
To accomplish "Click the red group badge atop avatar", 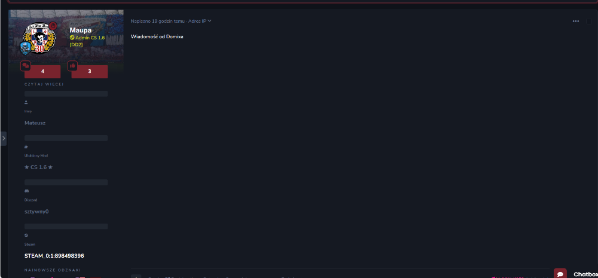I will (53, 26).
